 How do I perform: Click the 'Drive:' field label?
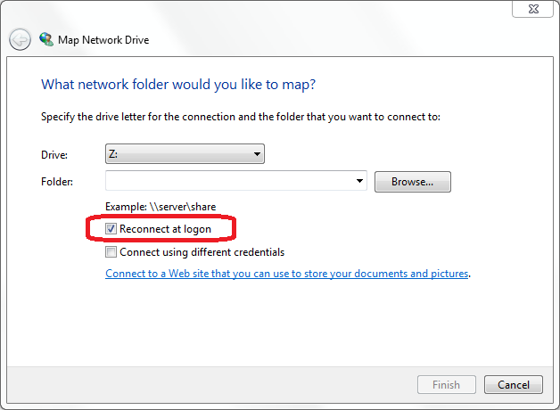(x=54, y=155)
